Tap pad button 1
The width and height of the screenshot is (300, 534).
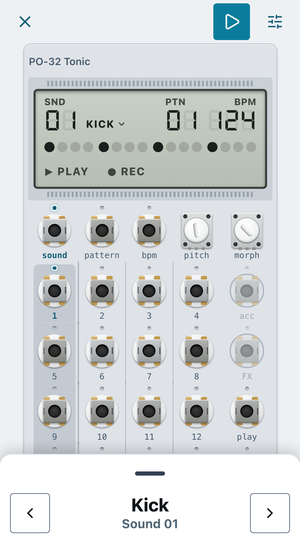pos(54,291)
